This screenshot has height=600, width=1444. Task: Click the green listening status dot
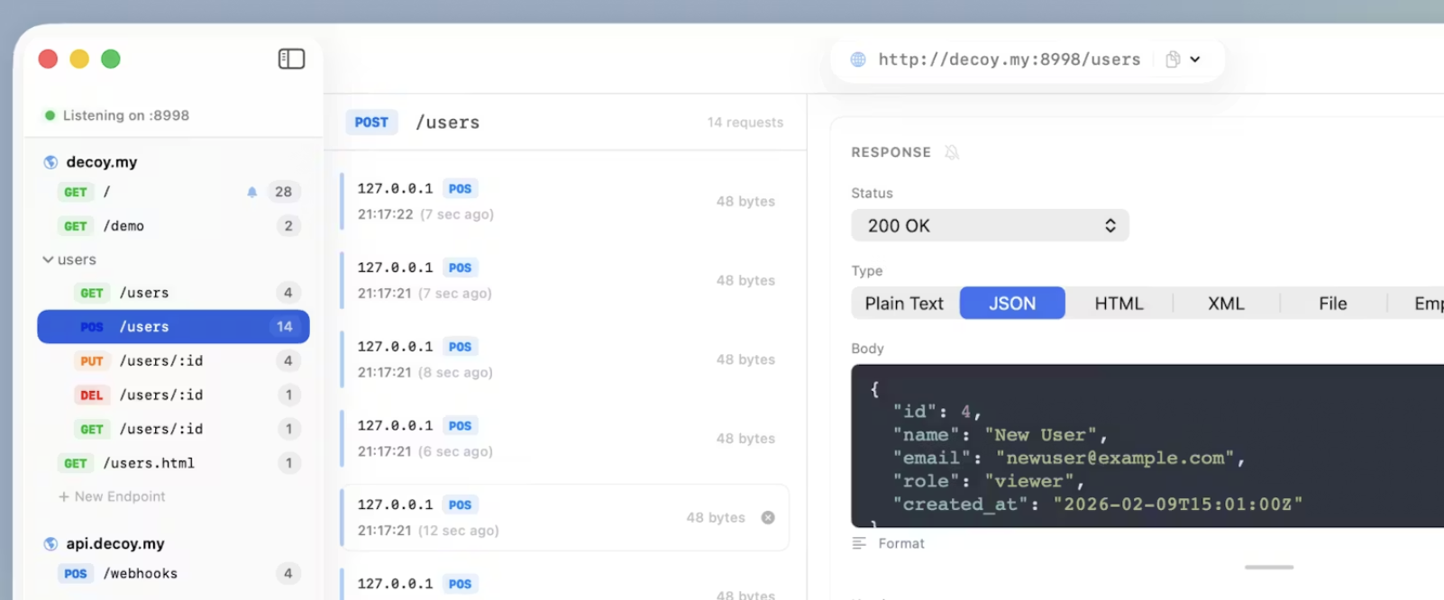(50, 115)
